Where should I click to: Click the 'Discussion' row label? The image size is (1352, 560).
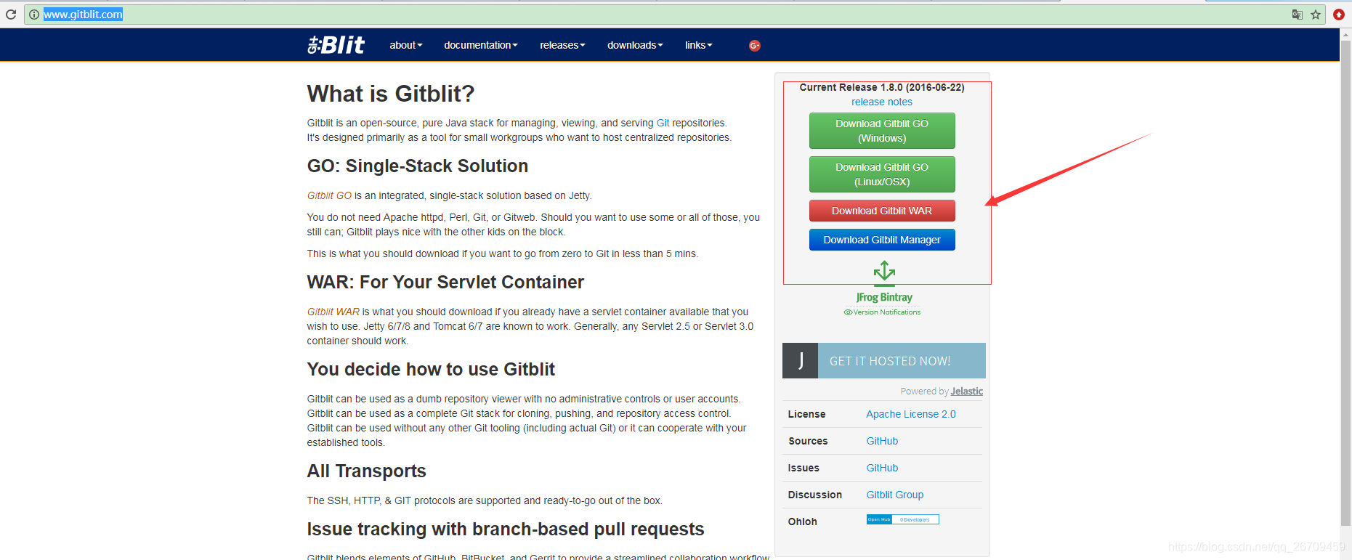815,495
